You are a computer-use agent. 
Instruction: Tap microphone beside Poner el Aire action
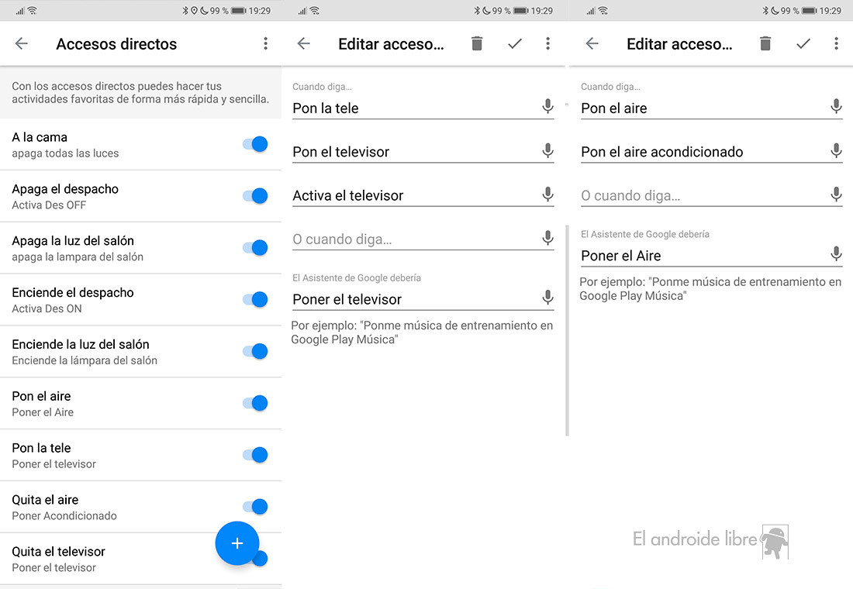(x=836, y=253)
